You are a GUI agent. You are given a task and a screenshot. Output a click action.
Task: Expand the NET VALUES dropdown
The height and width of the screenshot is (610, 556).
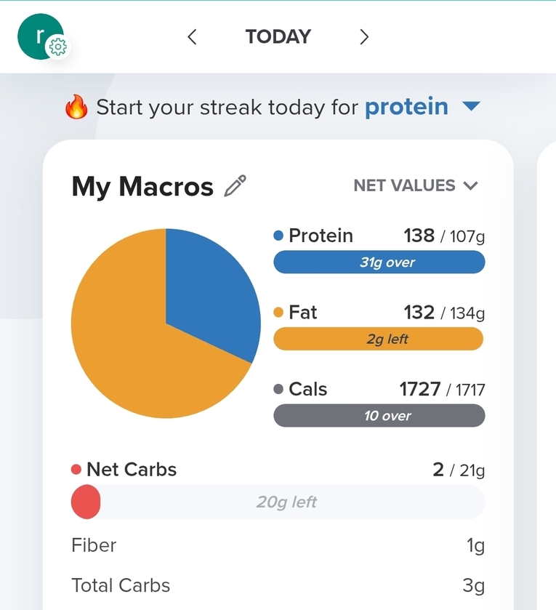(416, 185)
